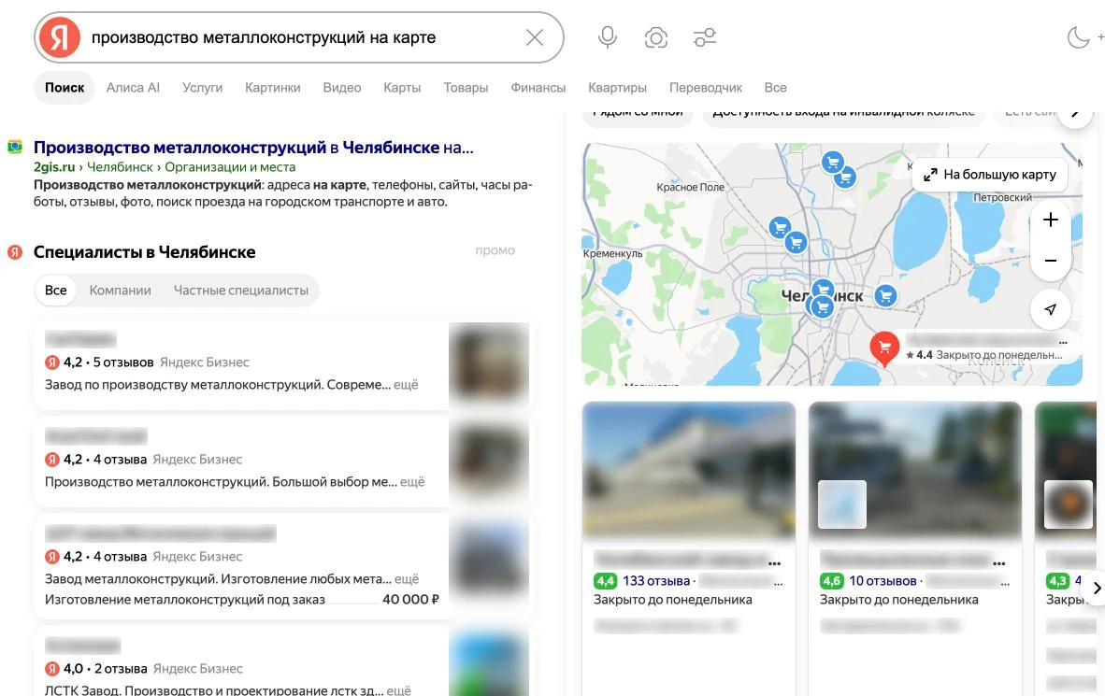The image size is (1105, 696).
Task: Click the Красное Поле map label
Action: [690, 187]
